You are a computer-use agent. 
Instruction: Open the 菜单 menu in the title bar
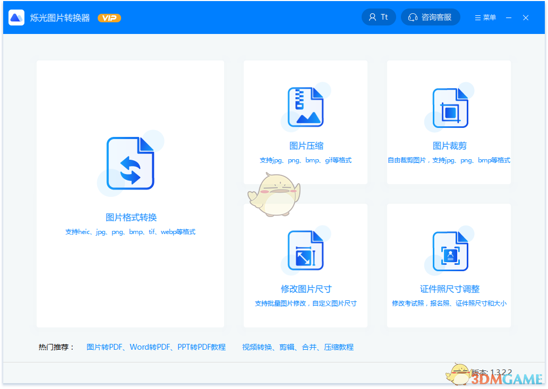tap(485, 17)
